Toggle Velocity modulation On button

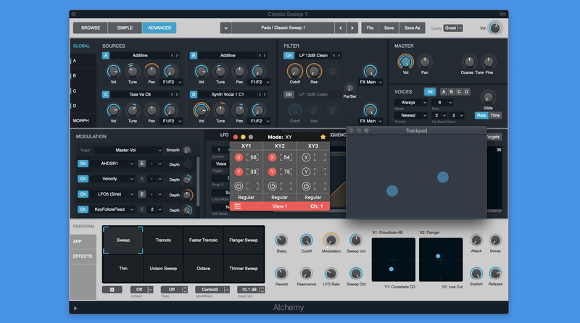tap(83, 179)
